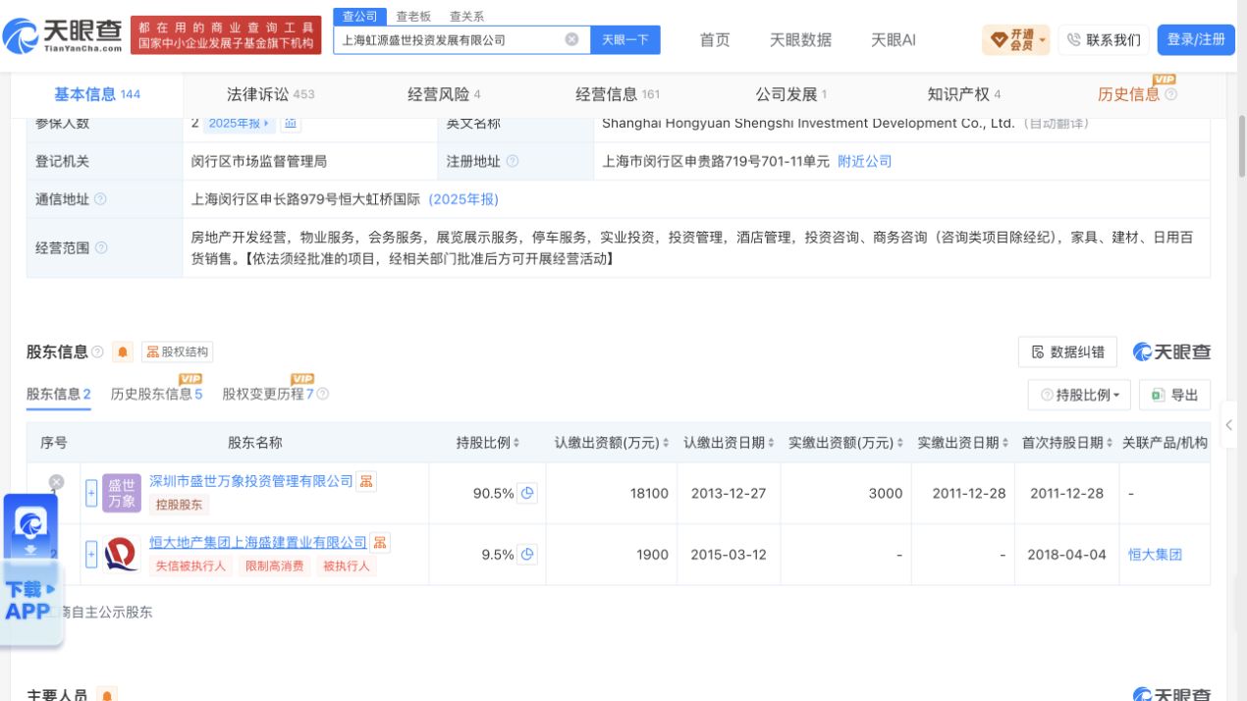The width and height of the screenshot is (1247, 701).
Task: Select the 法律诉讼 453 tab
Action: [x=270, y=94]
